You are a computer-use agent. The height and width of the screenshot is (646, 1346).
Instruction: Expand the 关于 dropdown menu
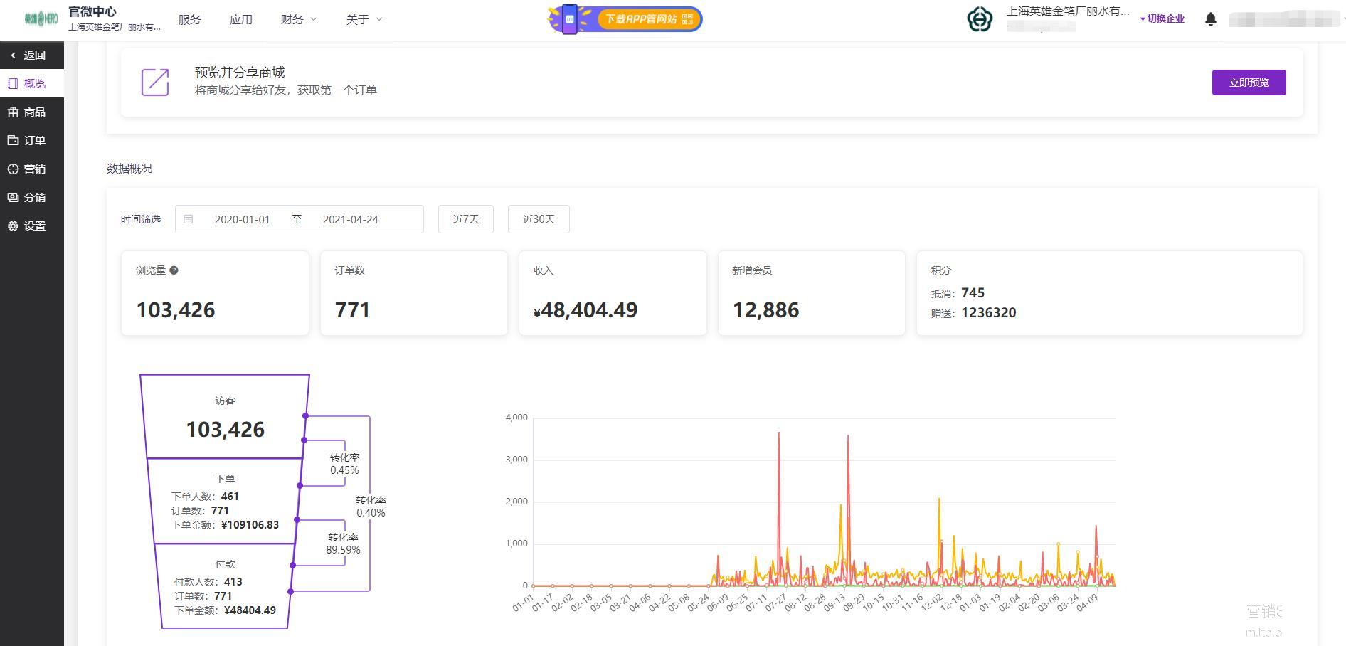click(x=364, y=19)
